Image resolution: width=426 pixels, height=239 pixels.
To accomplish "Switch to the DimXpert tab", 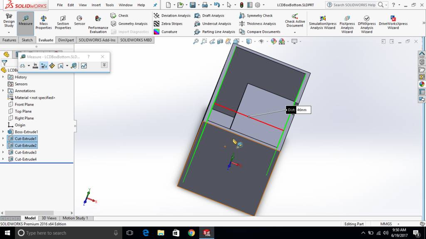I will 66,40.
